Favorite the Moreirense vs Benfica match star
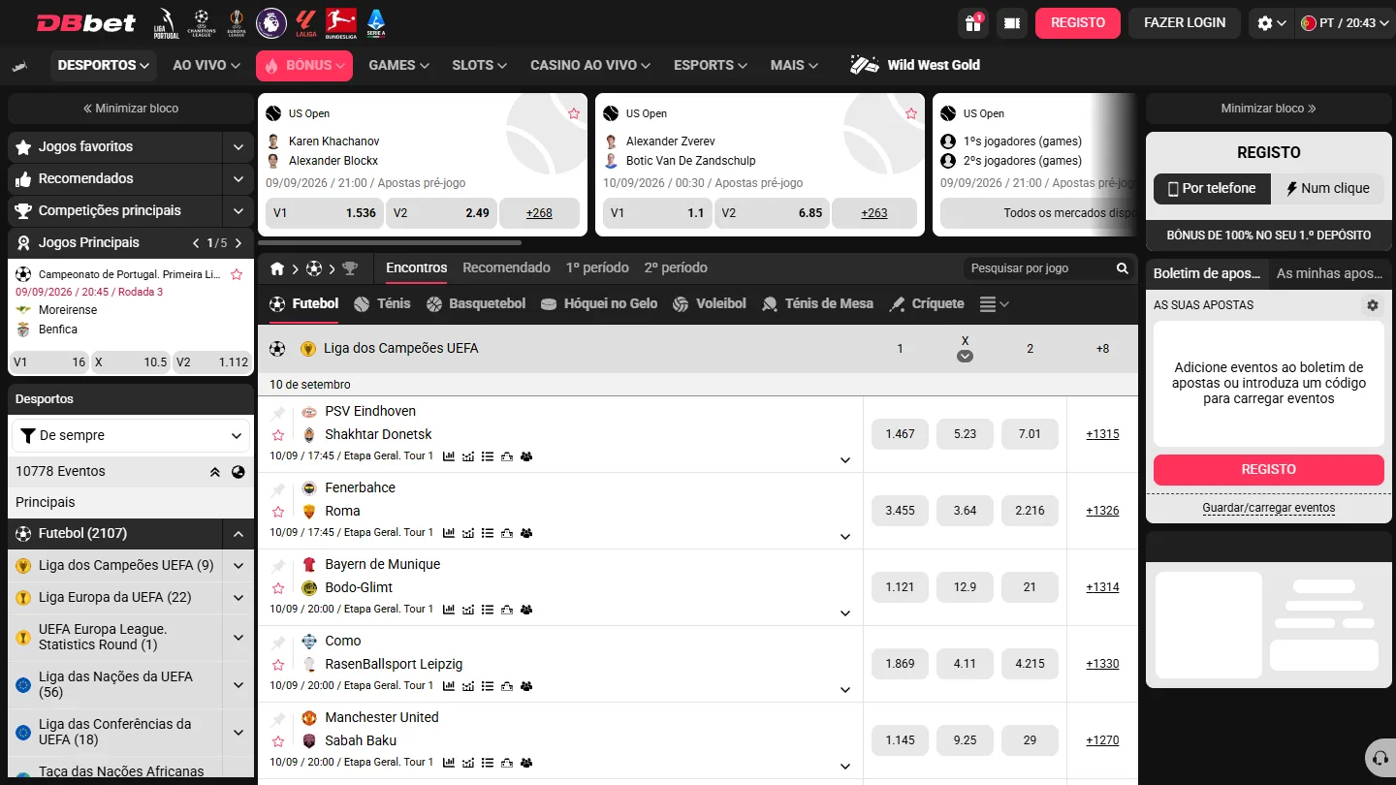Screen dimensions: 1396x785 237,274
